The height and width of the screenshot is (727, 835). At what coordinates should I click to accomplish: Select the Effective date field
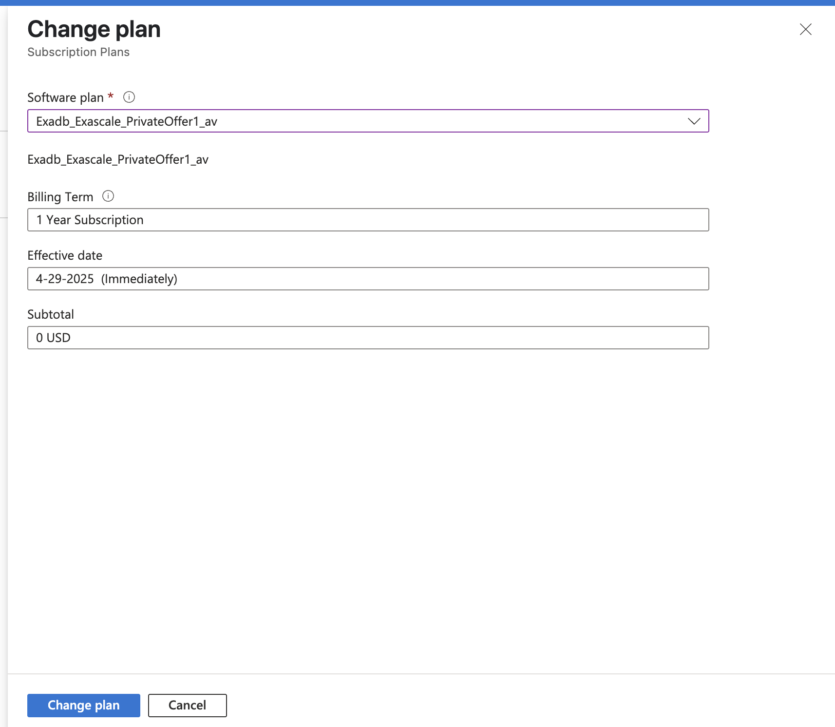click(368, 279)
